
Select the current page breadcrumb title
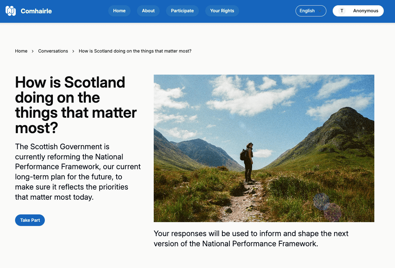pos(135,51)
